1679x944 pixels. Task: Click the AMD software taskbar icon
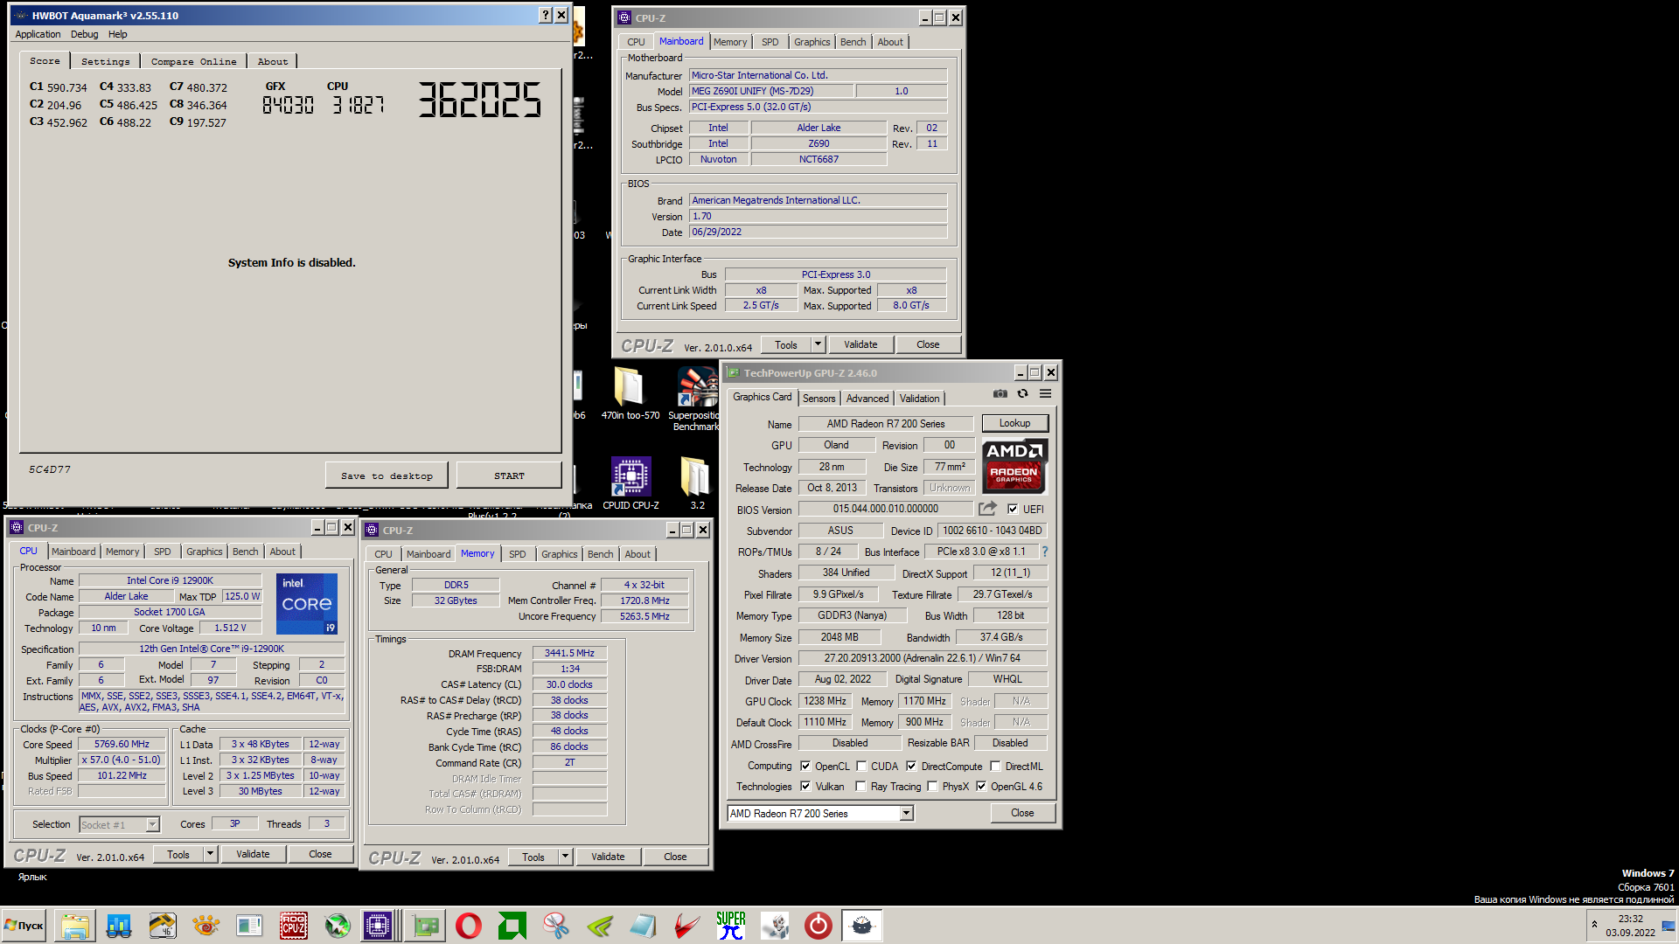[512, 926]
